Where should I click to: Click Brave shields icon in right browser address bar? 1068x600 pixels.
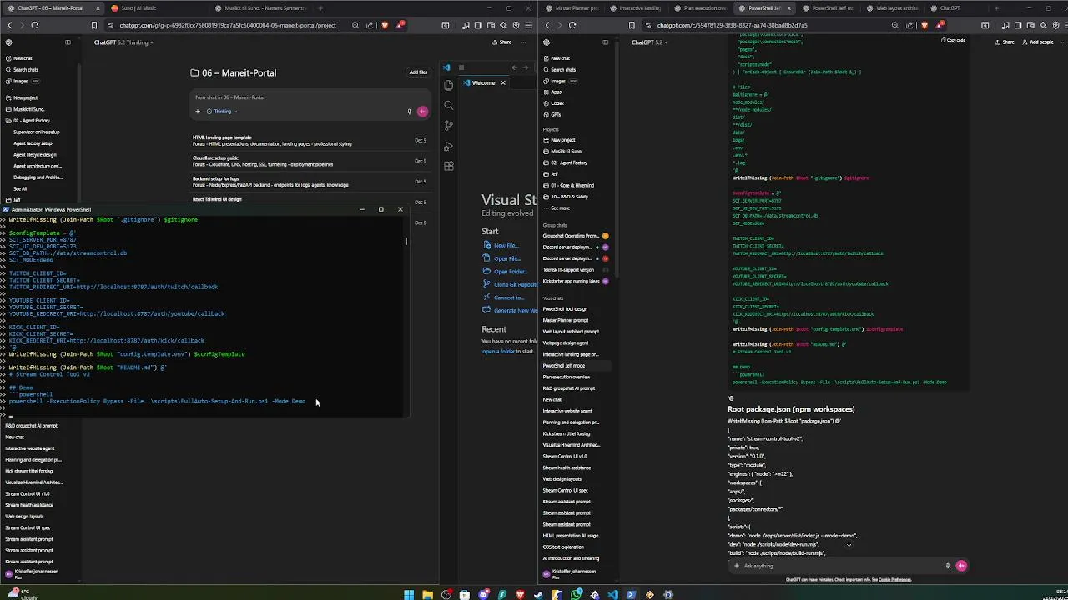(x=924, y=25)
